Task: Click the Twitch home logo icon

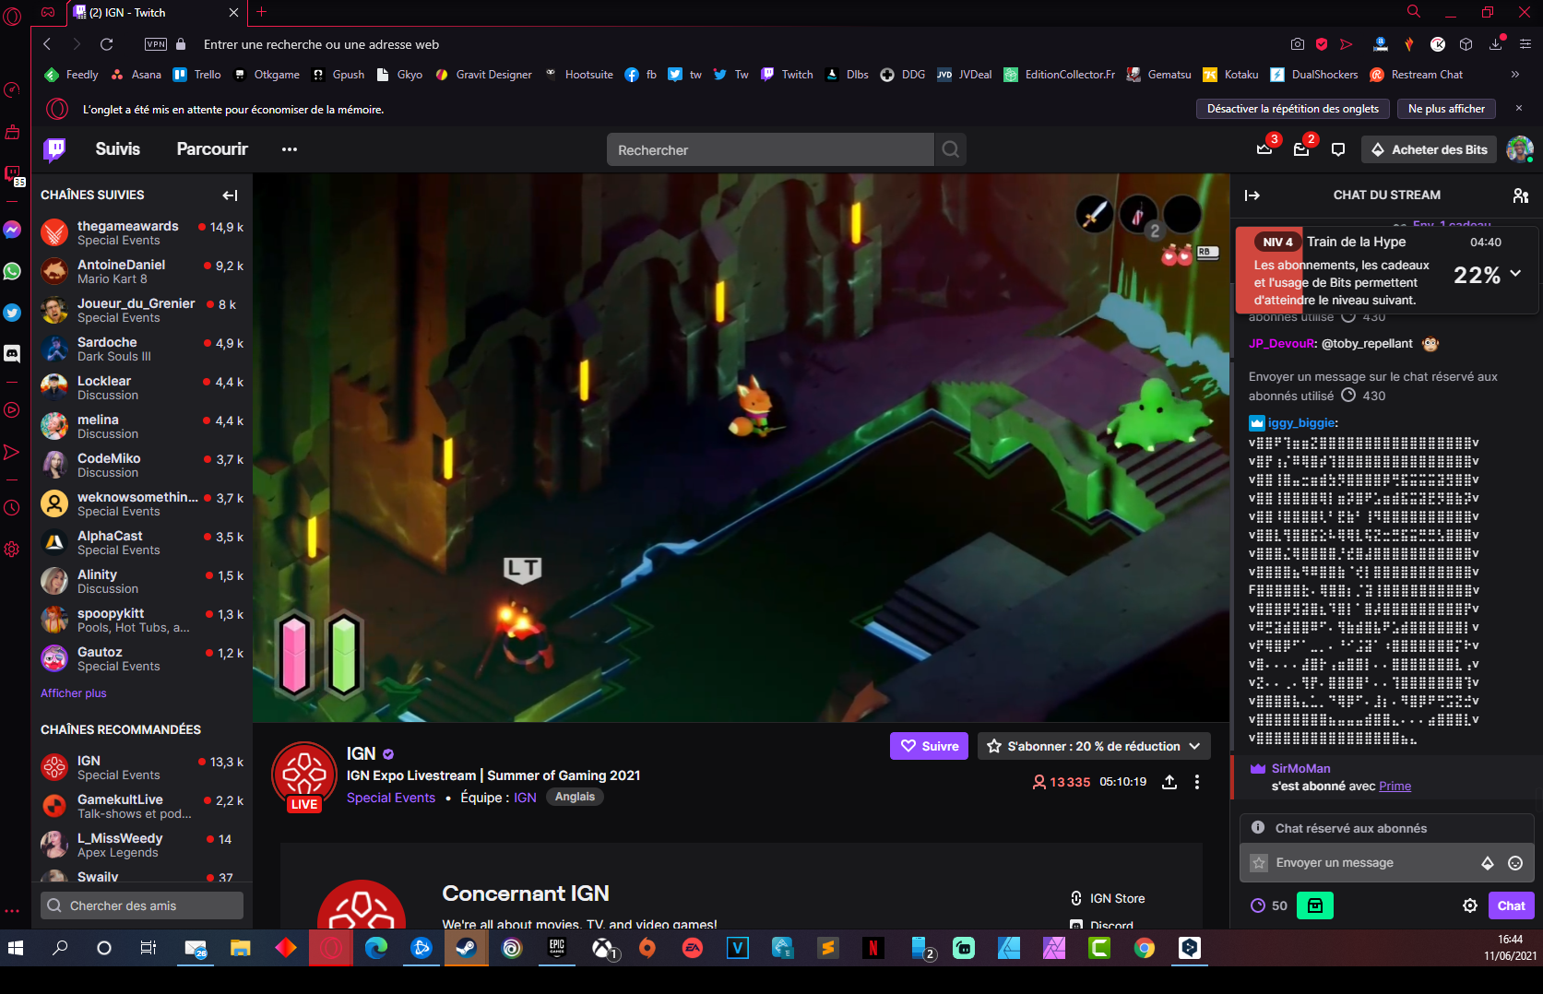Action: 55,149
